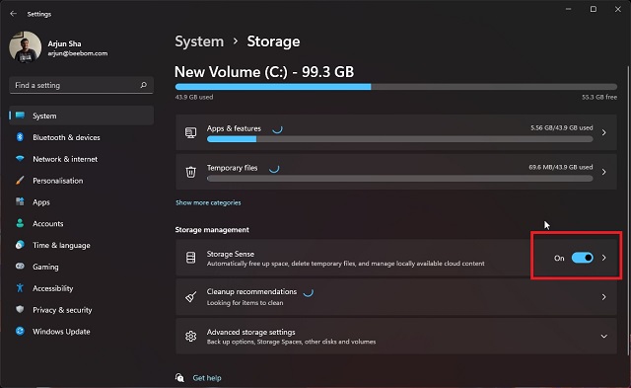This screenshot has width=631, height=388.
Task: Click the Temporary files usage bar
Action: pos(399,179)
